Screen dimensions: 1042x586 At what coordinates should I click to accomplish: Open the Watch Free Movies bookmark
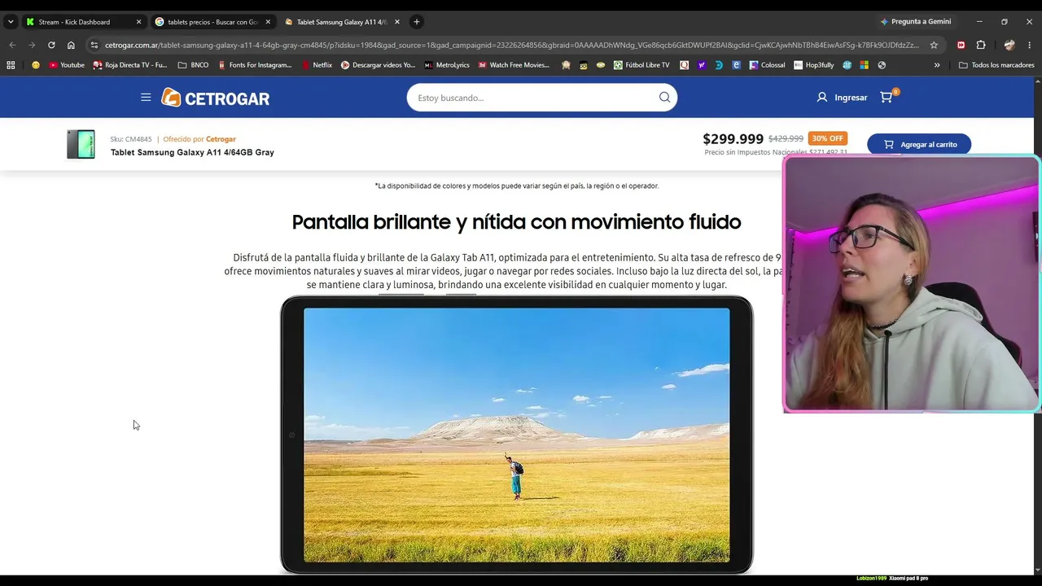point(514,65)
